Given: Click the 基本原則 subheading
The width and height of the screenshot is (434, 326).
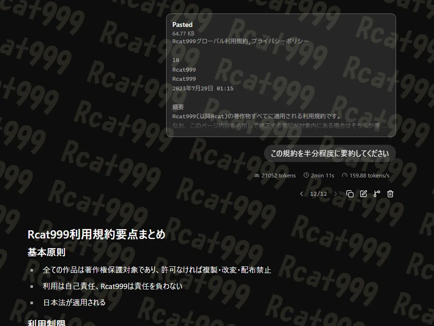Looking at the screenshot, I should 47,252.
